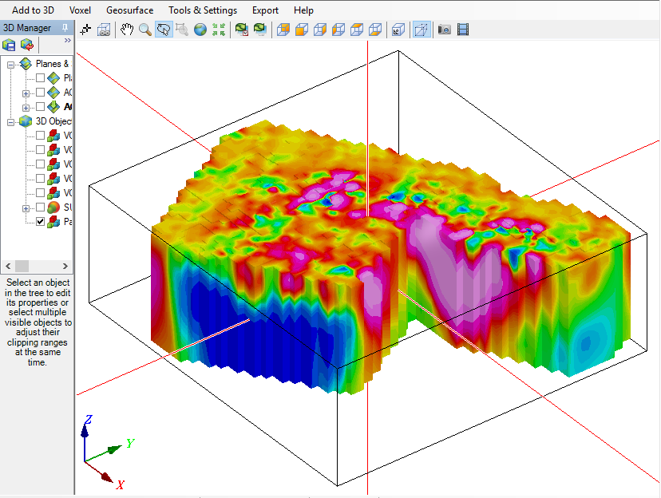Click the pink high-value zone on voxel model

pos(431,255)
